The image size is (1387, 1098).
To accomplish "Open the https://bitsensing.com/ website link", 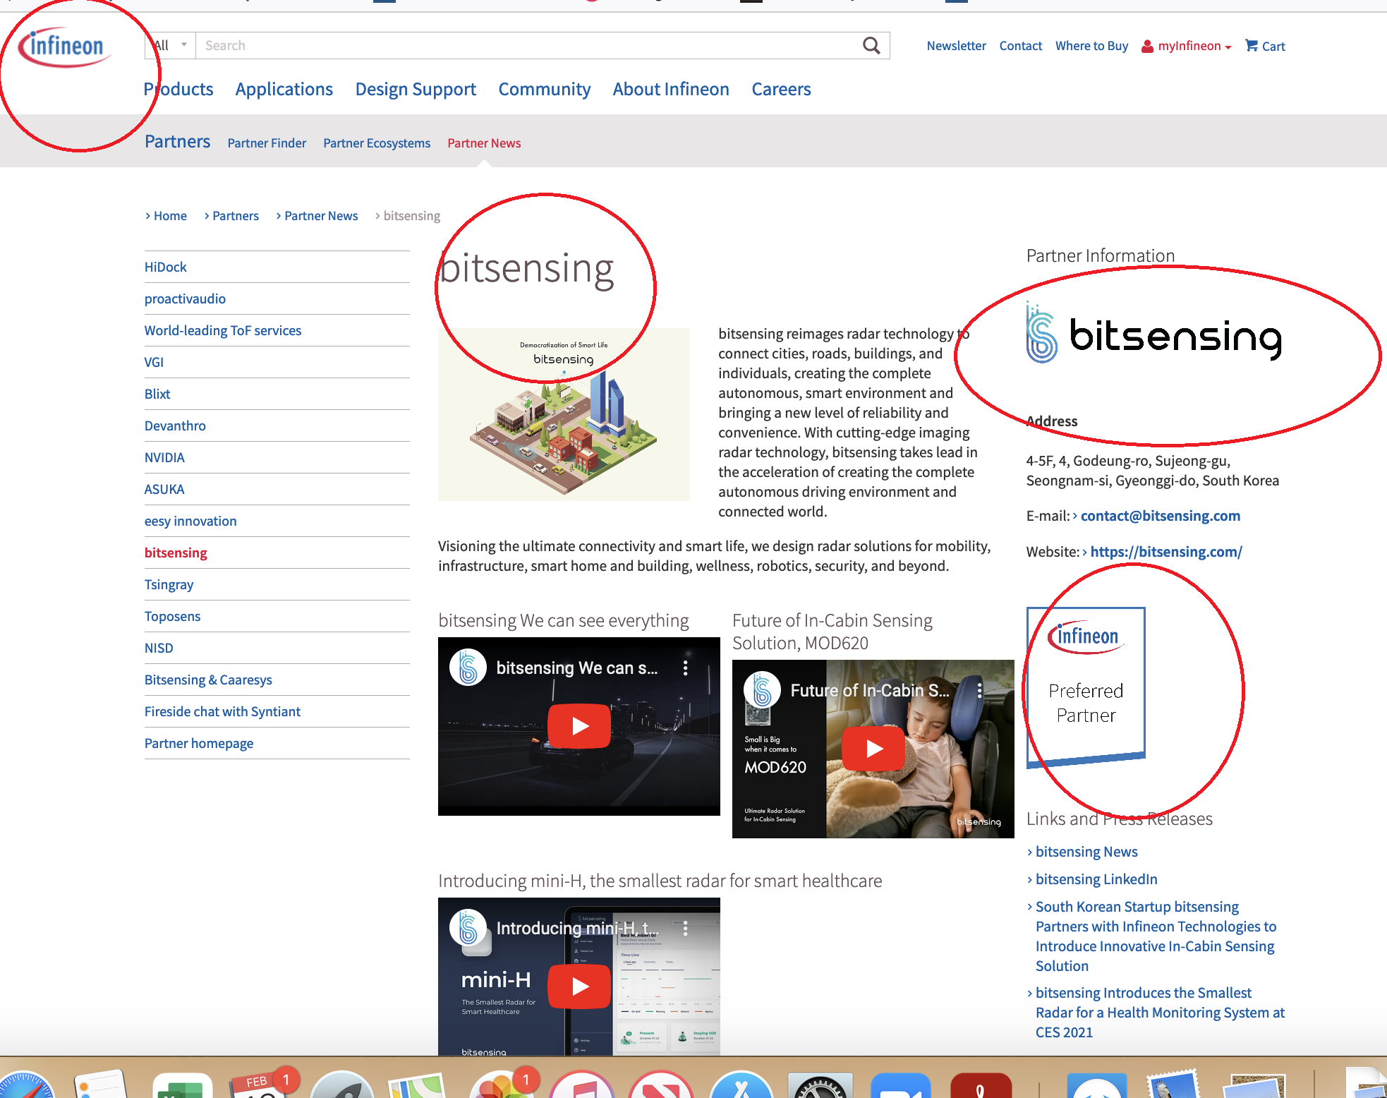I will click(1166, 552).
